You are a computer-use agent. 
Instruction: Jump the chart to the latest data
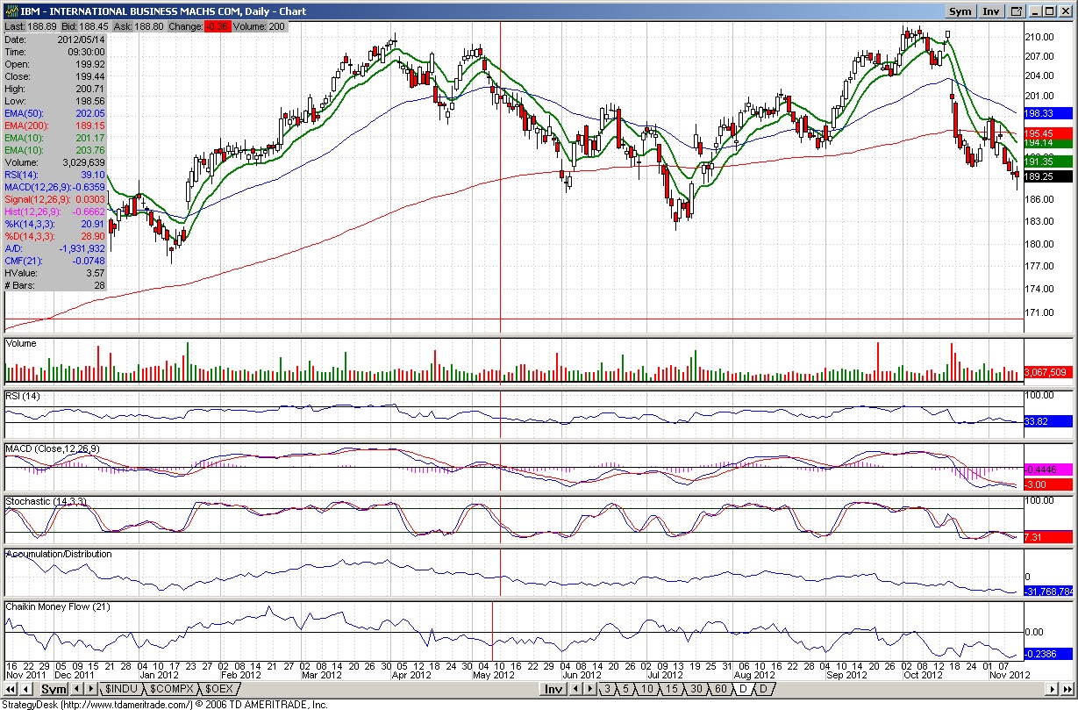click(1067, 689)
